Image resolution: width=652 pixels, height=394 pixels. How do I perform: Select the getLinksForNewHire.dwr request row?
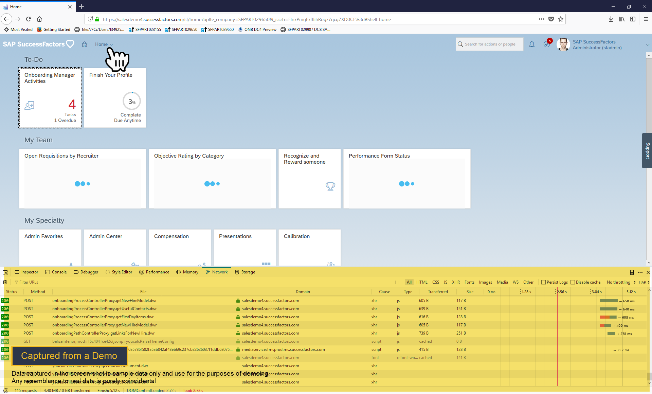323,333
